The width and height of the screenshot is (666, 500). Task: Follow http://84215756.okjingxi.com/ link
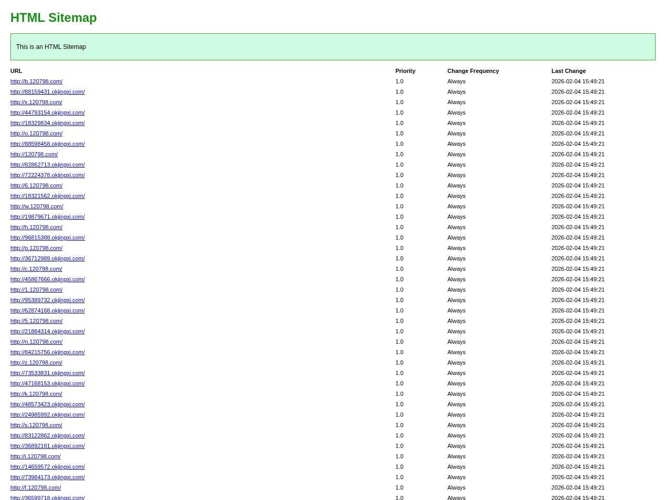point(47,352)
